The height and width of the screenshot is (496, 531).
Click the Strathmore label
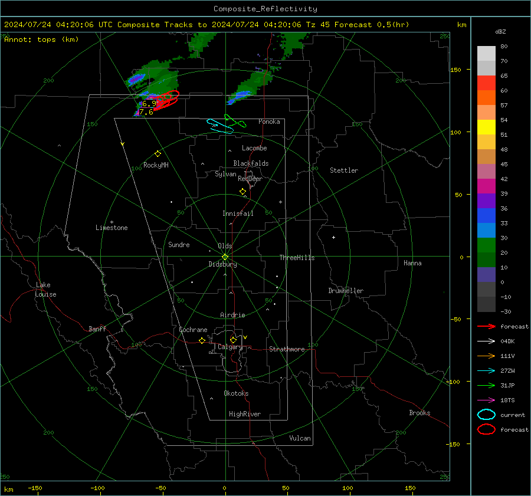[x=287, y=349]
